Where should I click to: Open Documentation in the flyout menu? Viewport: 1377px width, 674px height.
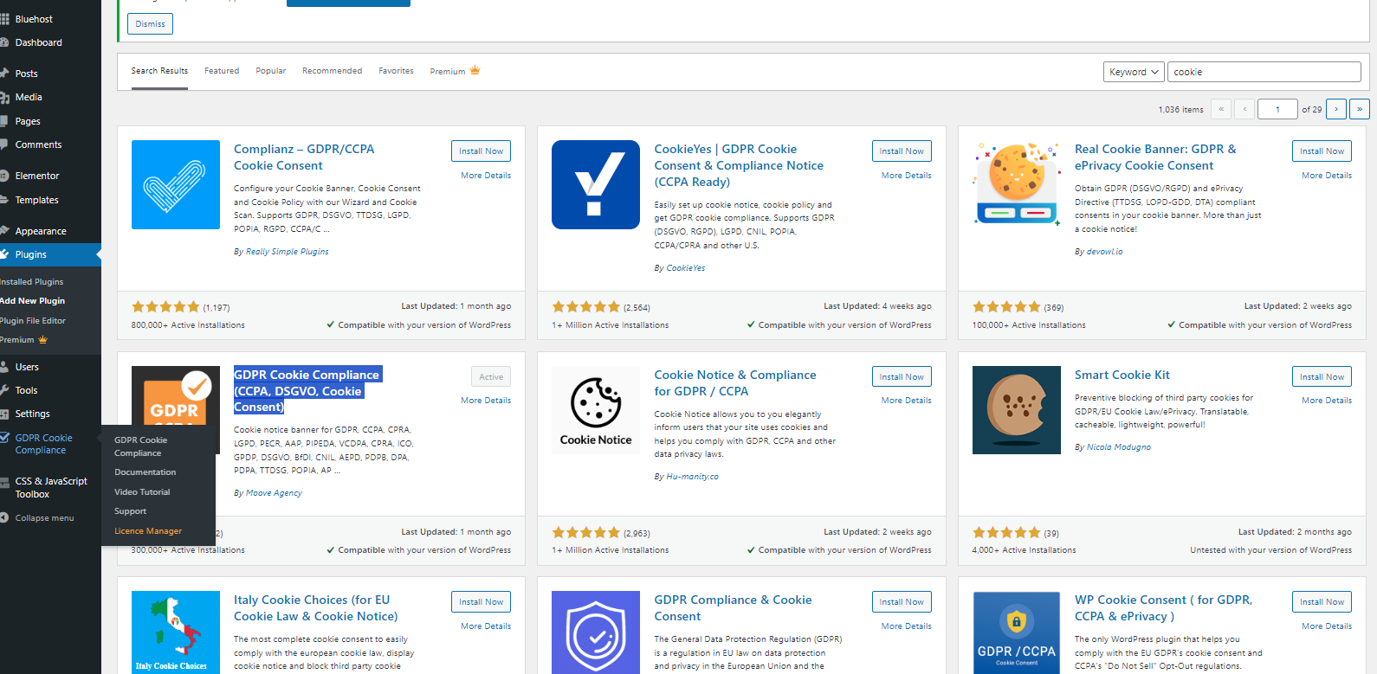[x=145, y=472]
